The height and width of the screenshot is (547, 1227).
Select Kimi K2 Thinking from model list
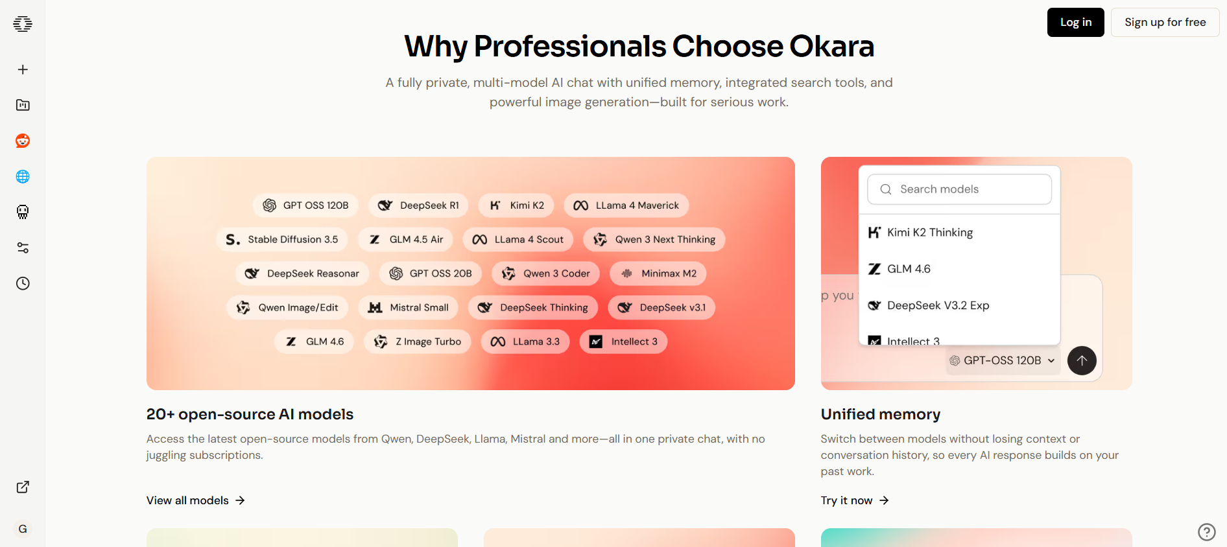[929, 233]
